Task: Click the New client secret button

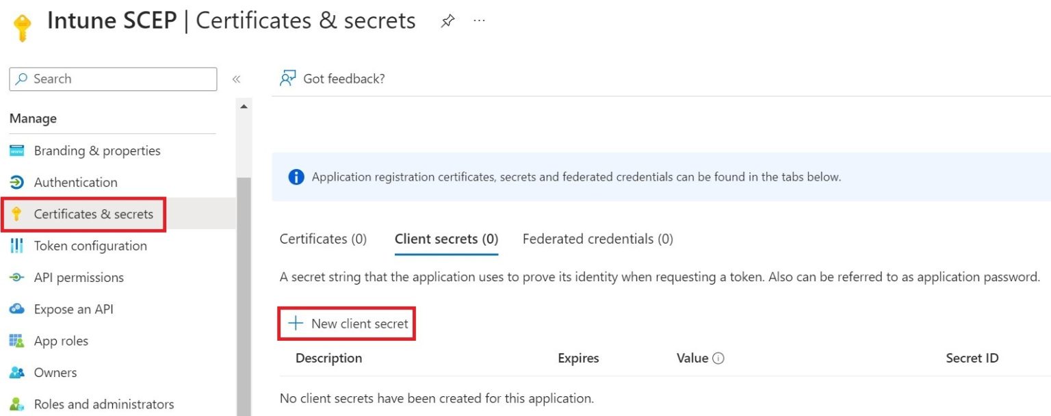Action: [x=346, y=322]
